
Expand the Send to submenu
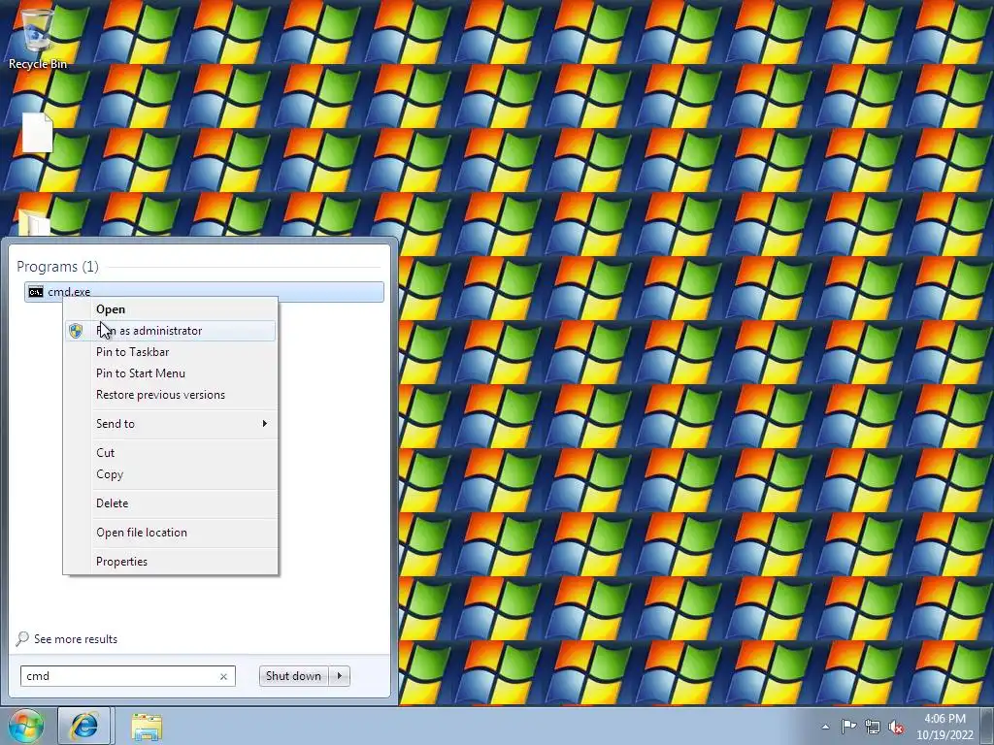pos(171,424)
